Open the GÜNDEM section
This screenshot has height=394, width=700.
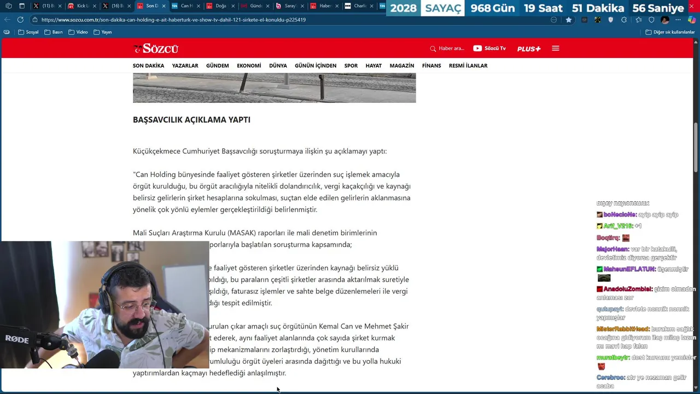[217, 66]
